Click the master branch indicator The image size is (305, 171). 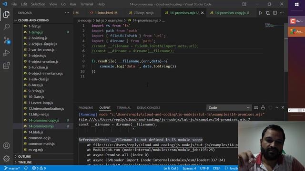12,168
